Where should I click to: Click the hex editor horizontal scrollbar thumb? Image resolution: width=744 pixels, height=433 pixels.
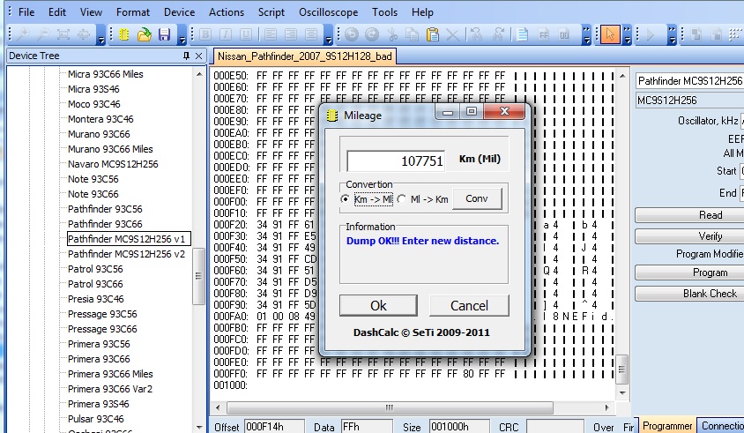390,407
